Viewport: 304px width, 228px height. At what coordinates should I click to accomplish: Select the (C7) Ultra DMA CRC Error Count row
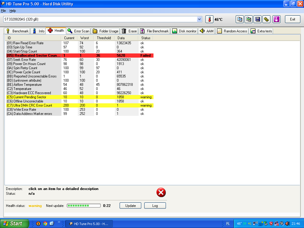click(x=80, y=105)
